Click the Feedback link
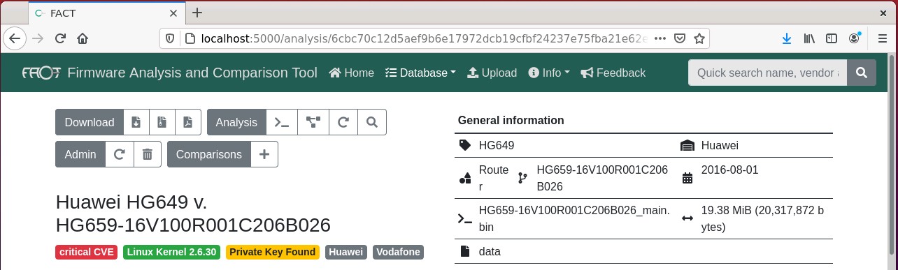The image size is (898, 270). [x=613, y=73]
